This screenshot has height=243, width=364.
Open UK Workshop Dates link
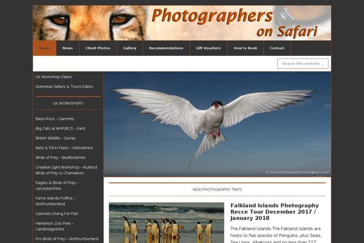(53, 77)
